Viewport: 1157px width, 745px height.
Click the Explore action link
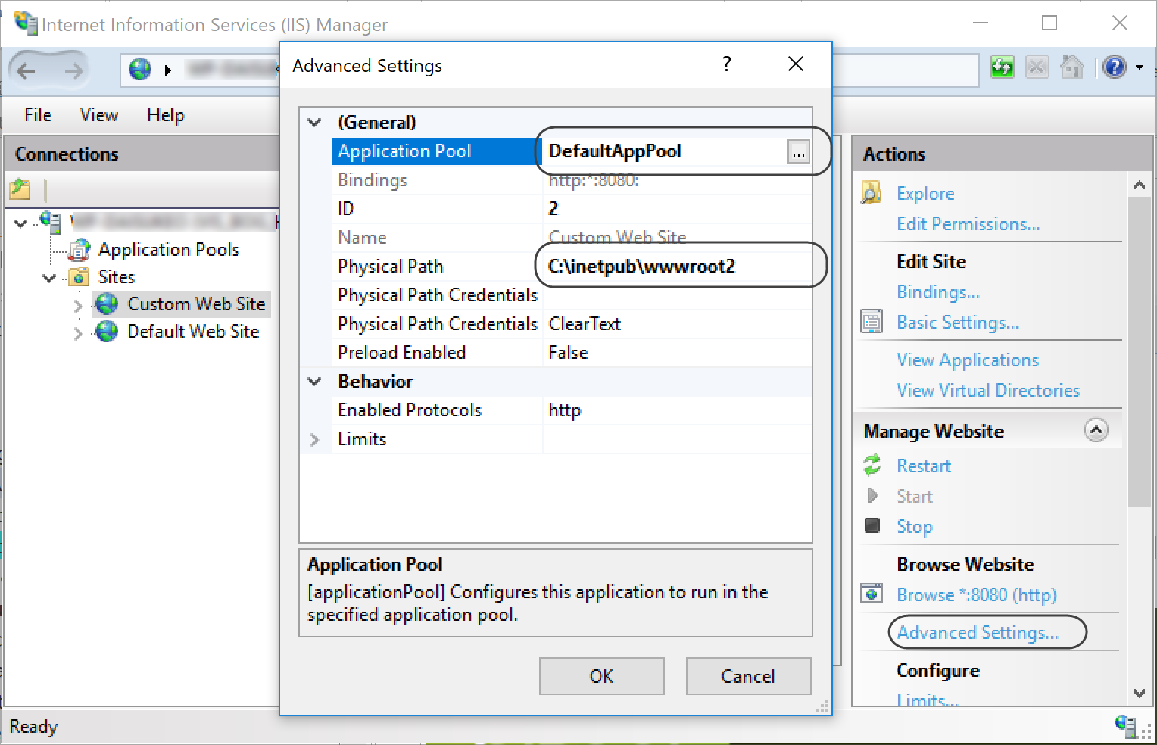coord(925,193)
